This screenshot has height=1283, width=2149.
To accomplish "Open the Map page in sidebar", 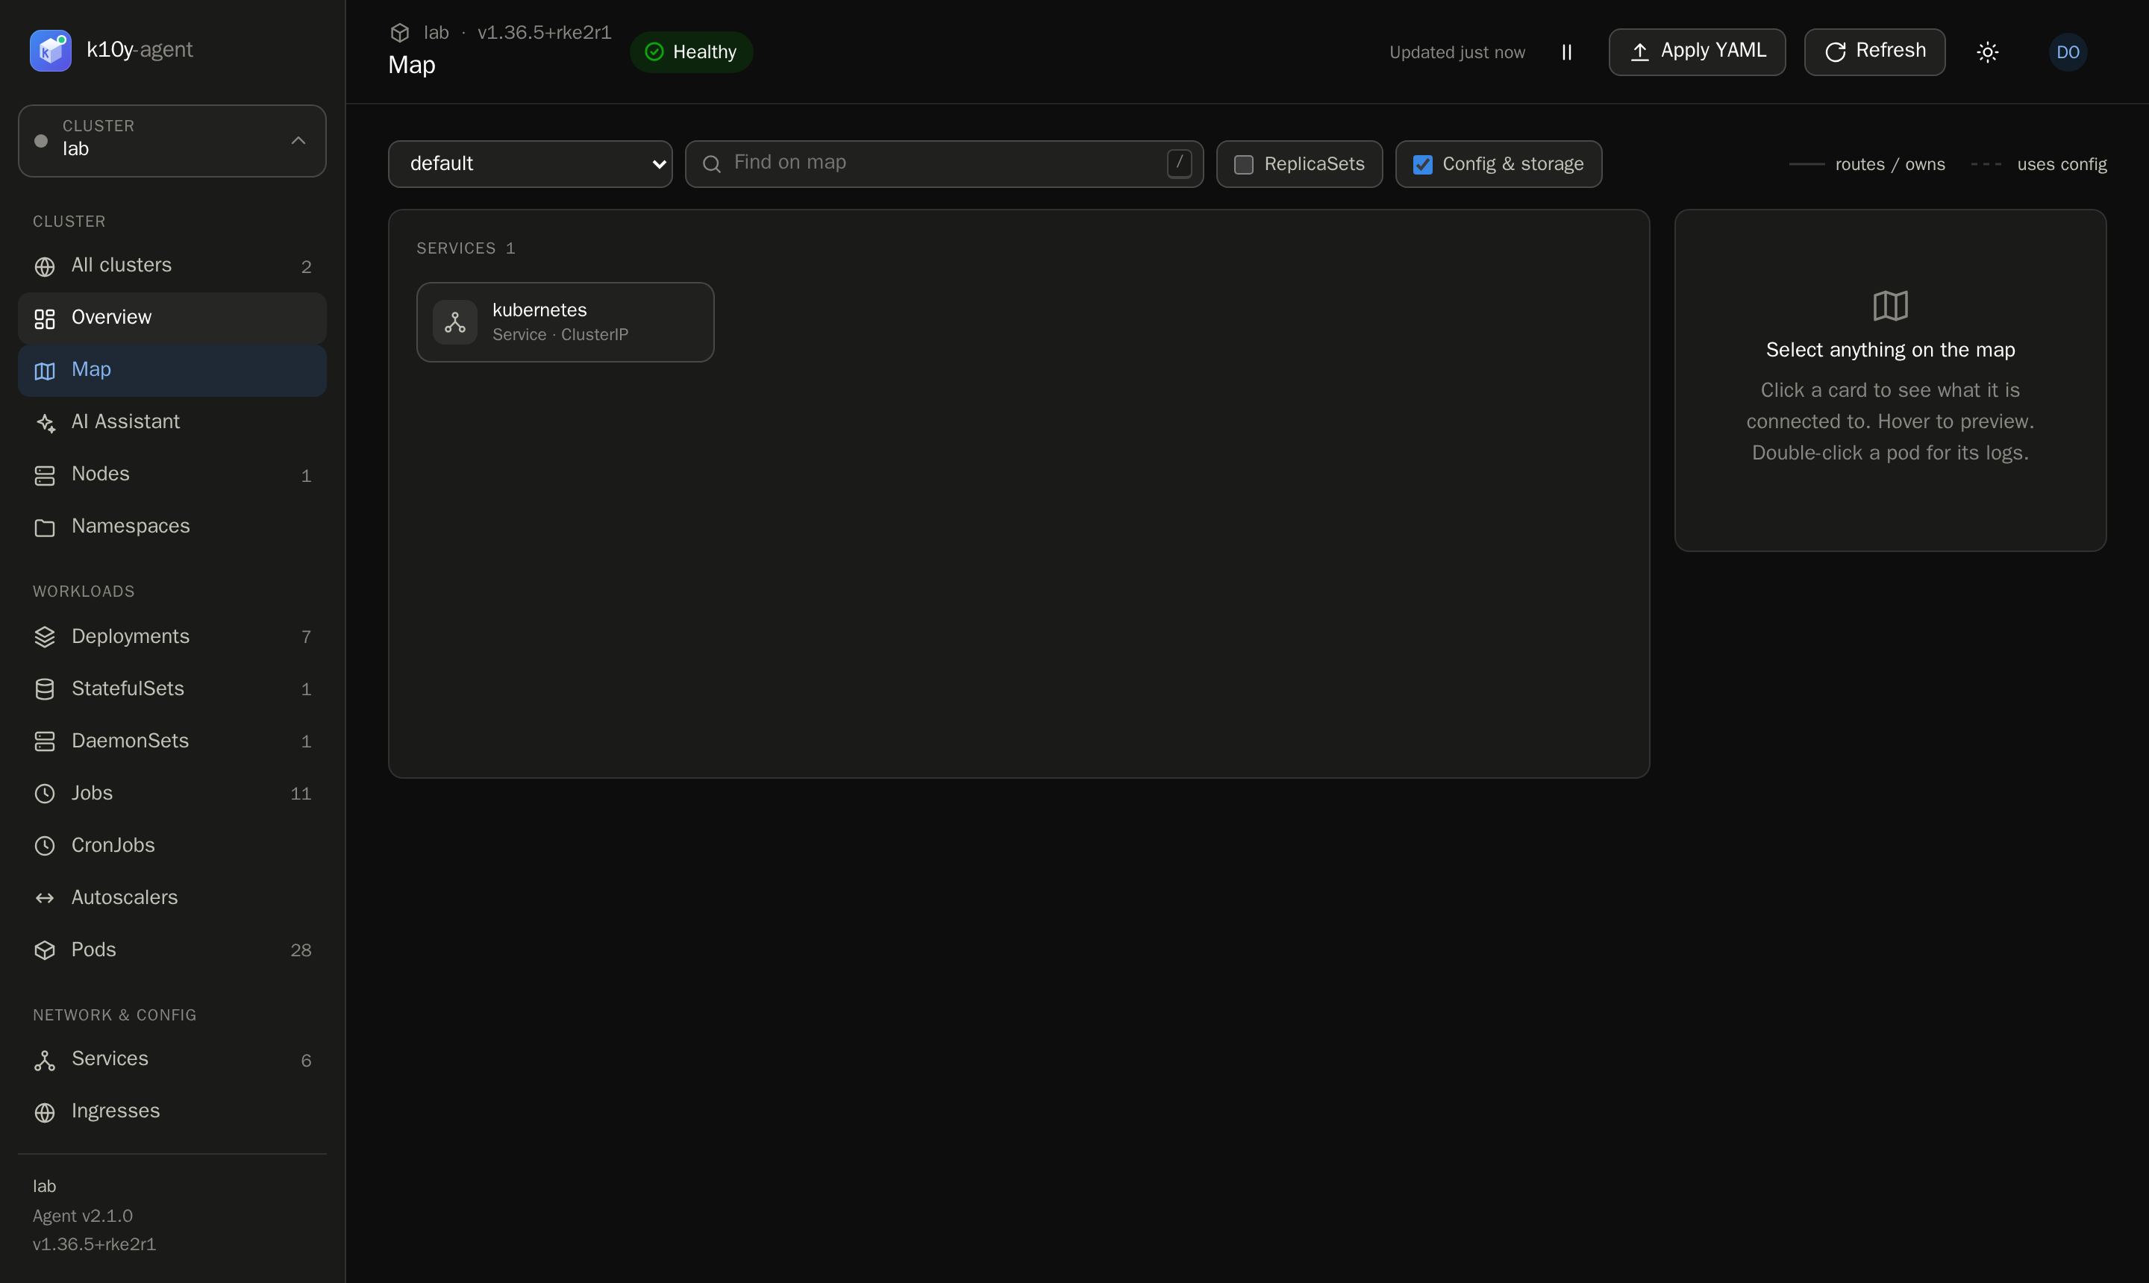I will click(172, 370).
